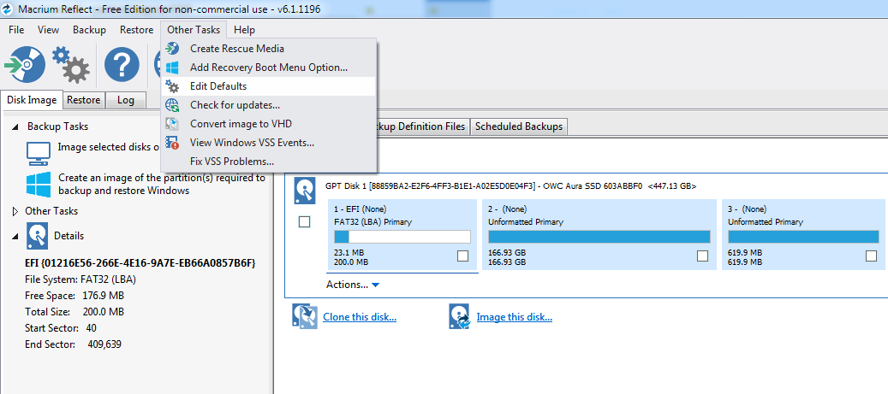Viewport: 888px width, 394px height.
Task: Click the Image this disk link
Action: pyautogui.click(x=514, y=317)
